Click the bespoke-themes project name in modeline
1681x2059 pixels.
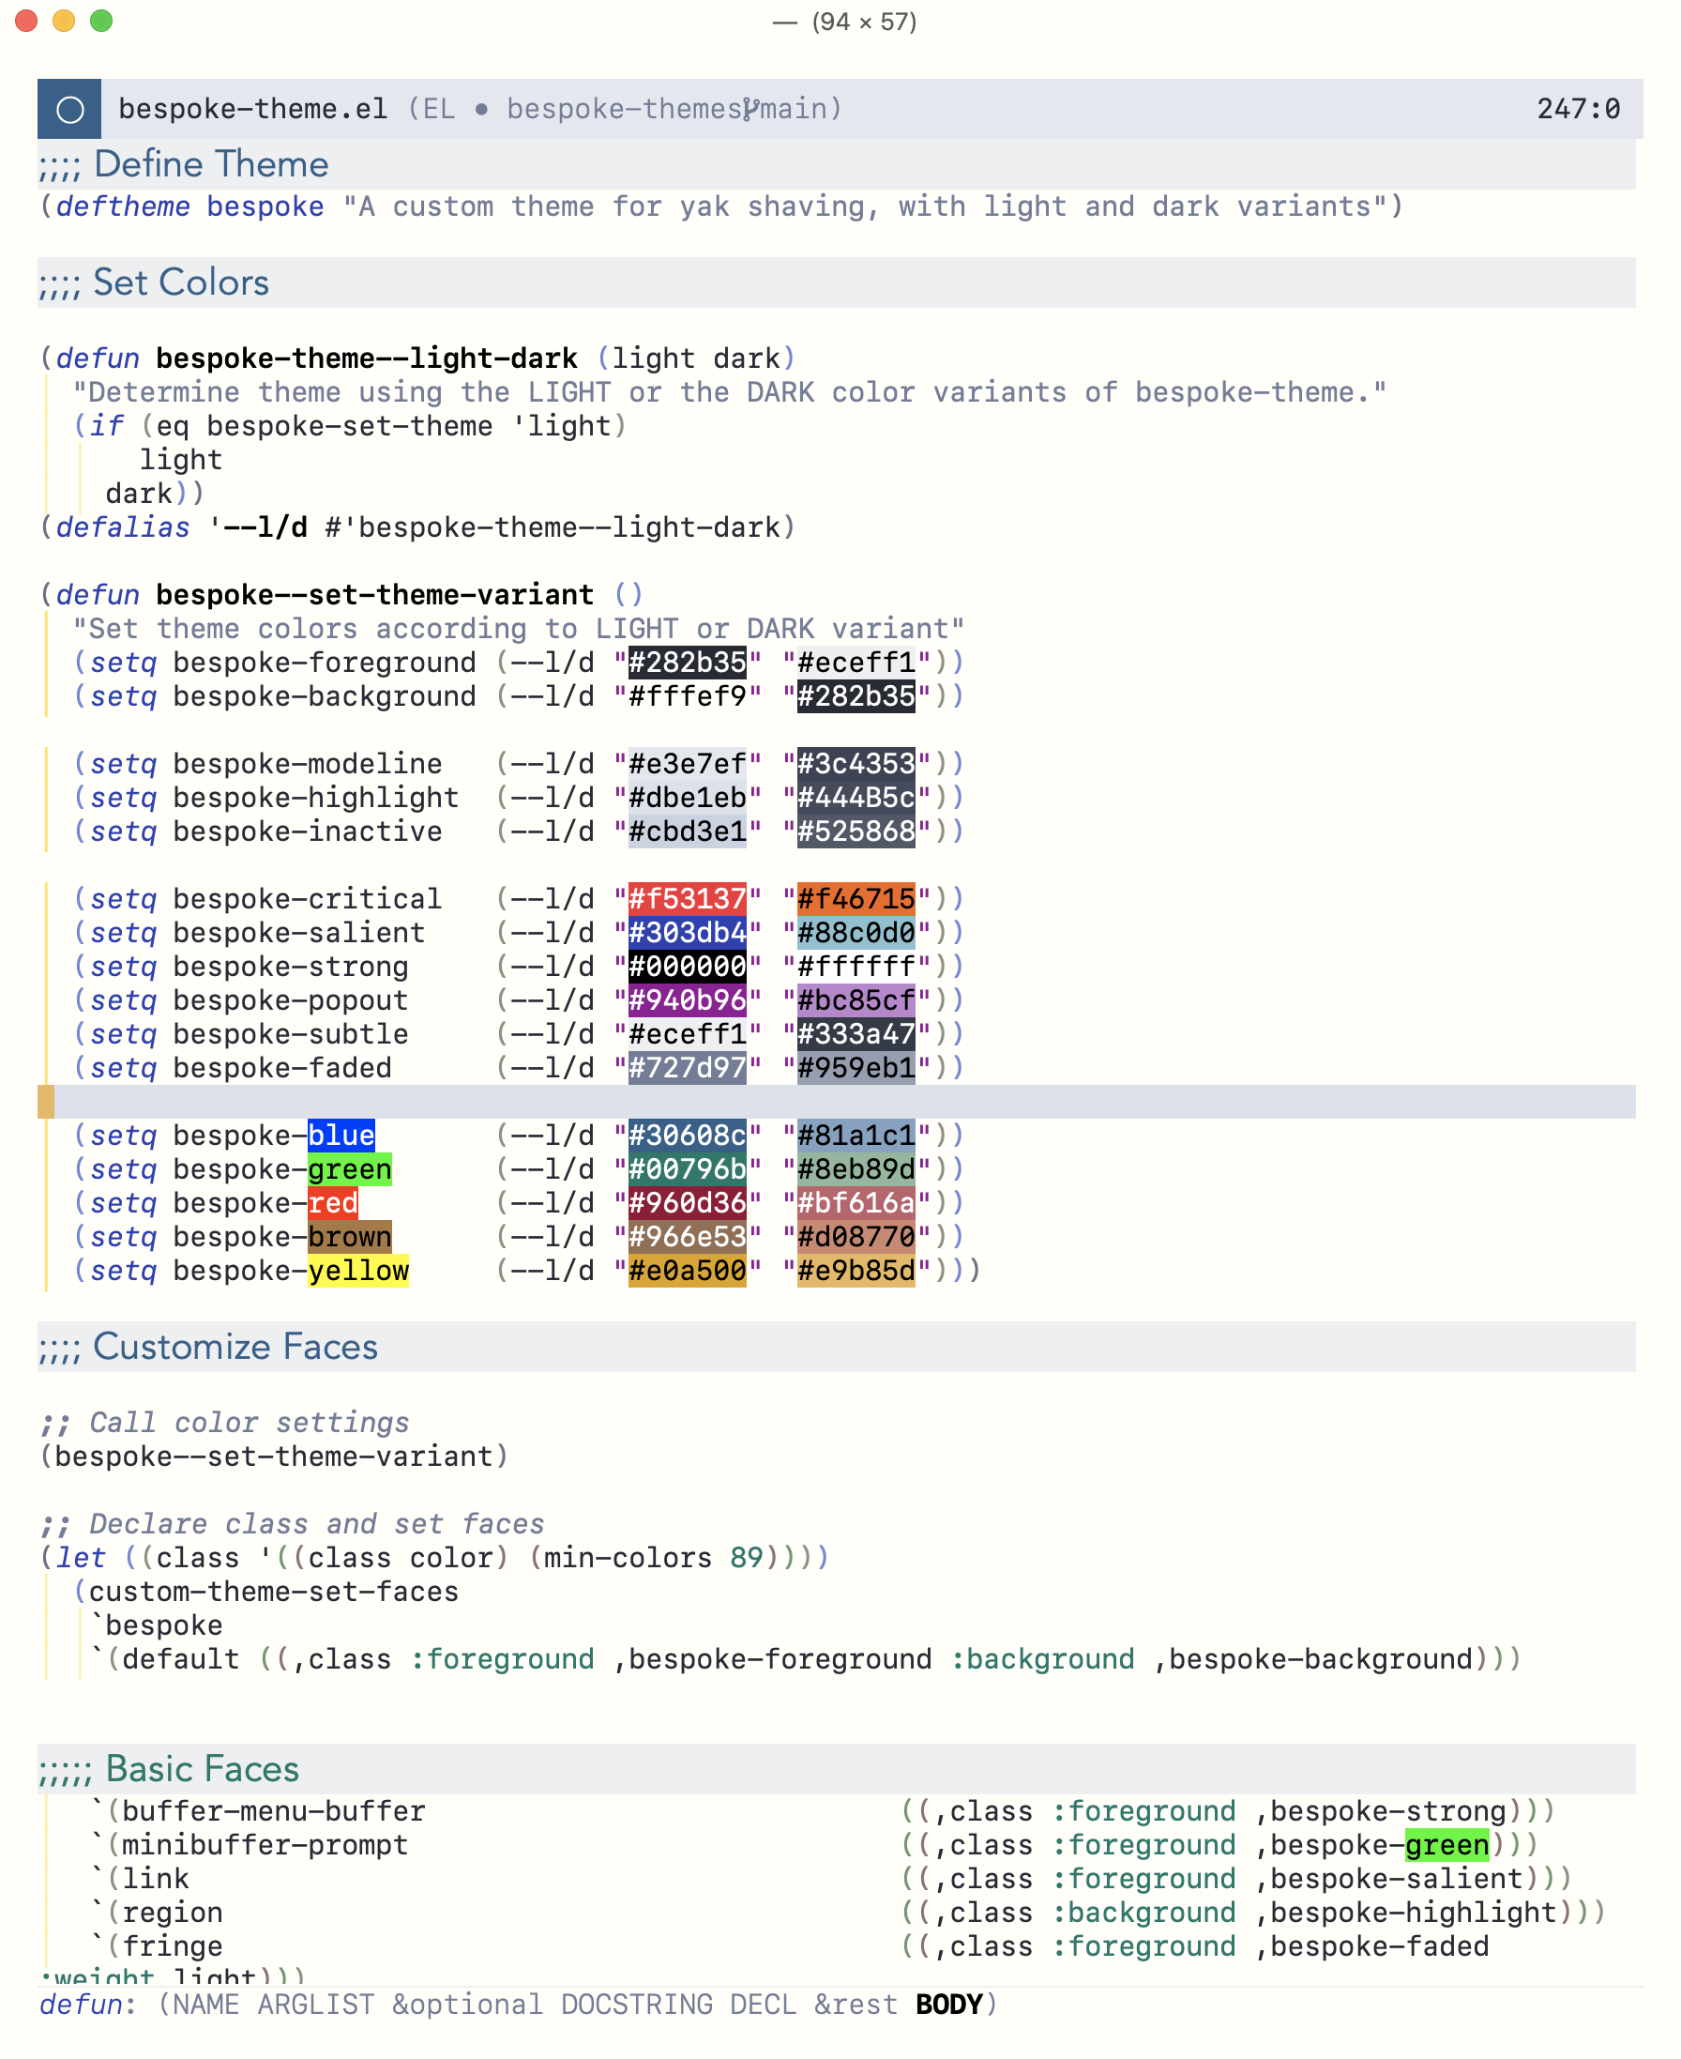click(x=625, y=109)
